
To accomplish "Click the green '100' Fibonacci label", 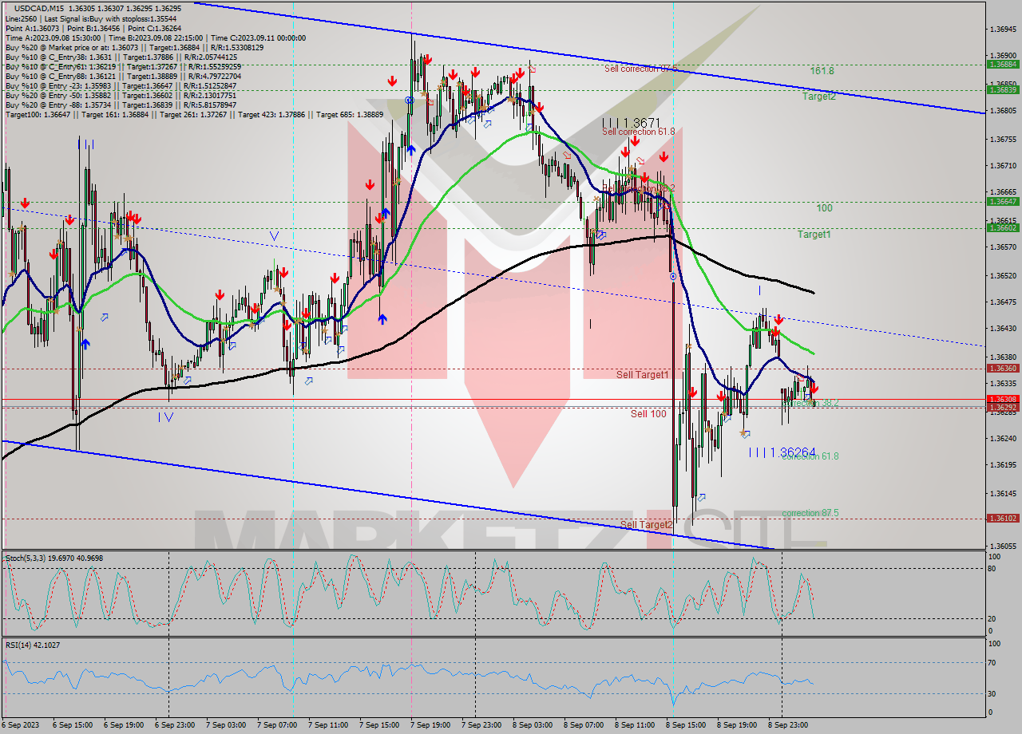I will point(824,208).
